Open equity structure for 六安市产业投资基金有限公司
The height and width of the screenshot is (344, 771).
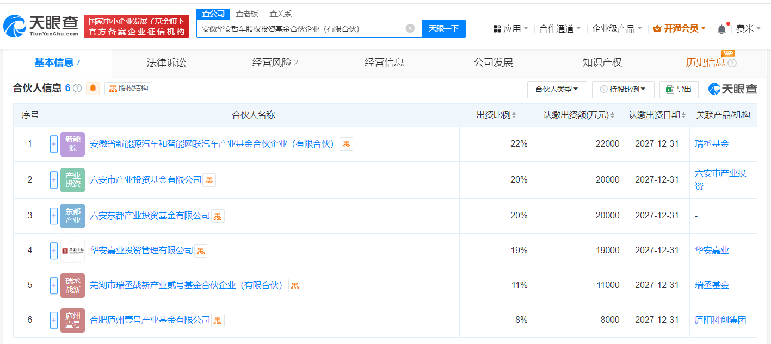click(x=209, y=180)
